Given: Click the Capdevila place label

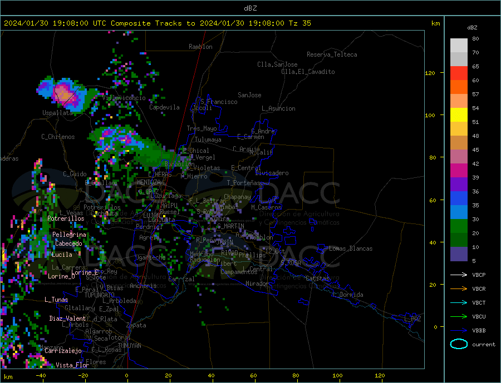Looking at the screenshot, I should (164, 107).
